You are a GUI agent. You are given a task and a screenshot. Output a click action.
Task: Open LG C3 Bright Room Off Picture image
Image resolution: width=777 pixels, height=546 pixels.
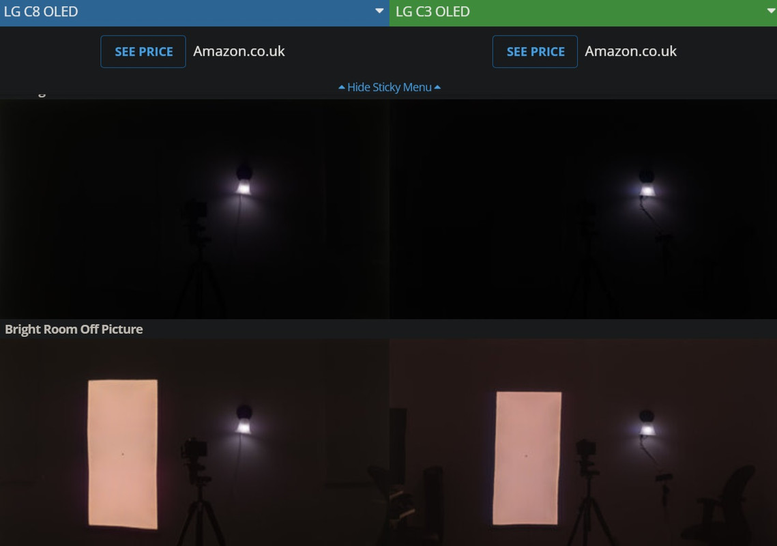click(x=583, y=442)
